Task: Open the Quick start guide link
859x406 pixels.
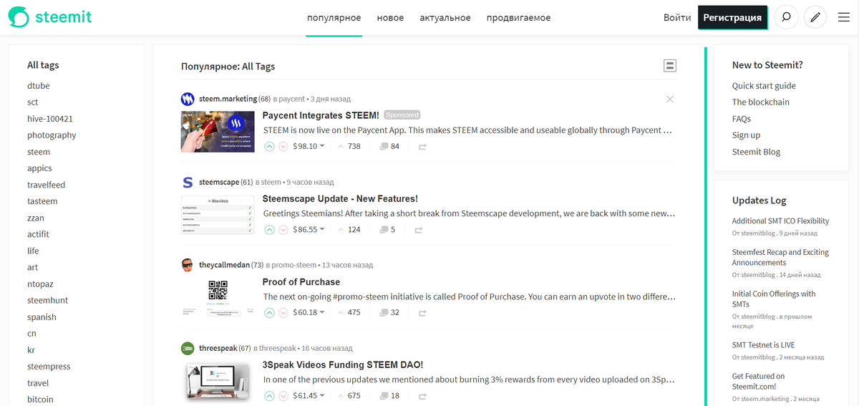Action: coord(764,86)
